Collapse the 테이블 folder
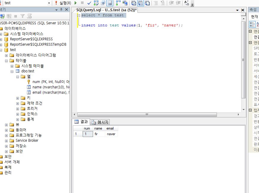This screenshot has height=193, width=259. (x=6, y=61)
